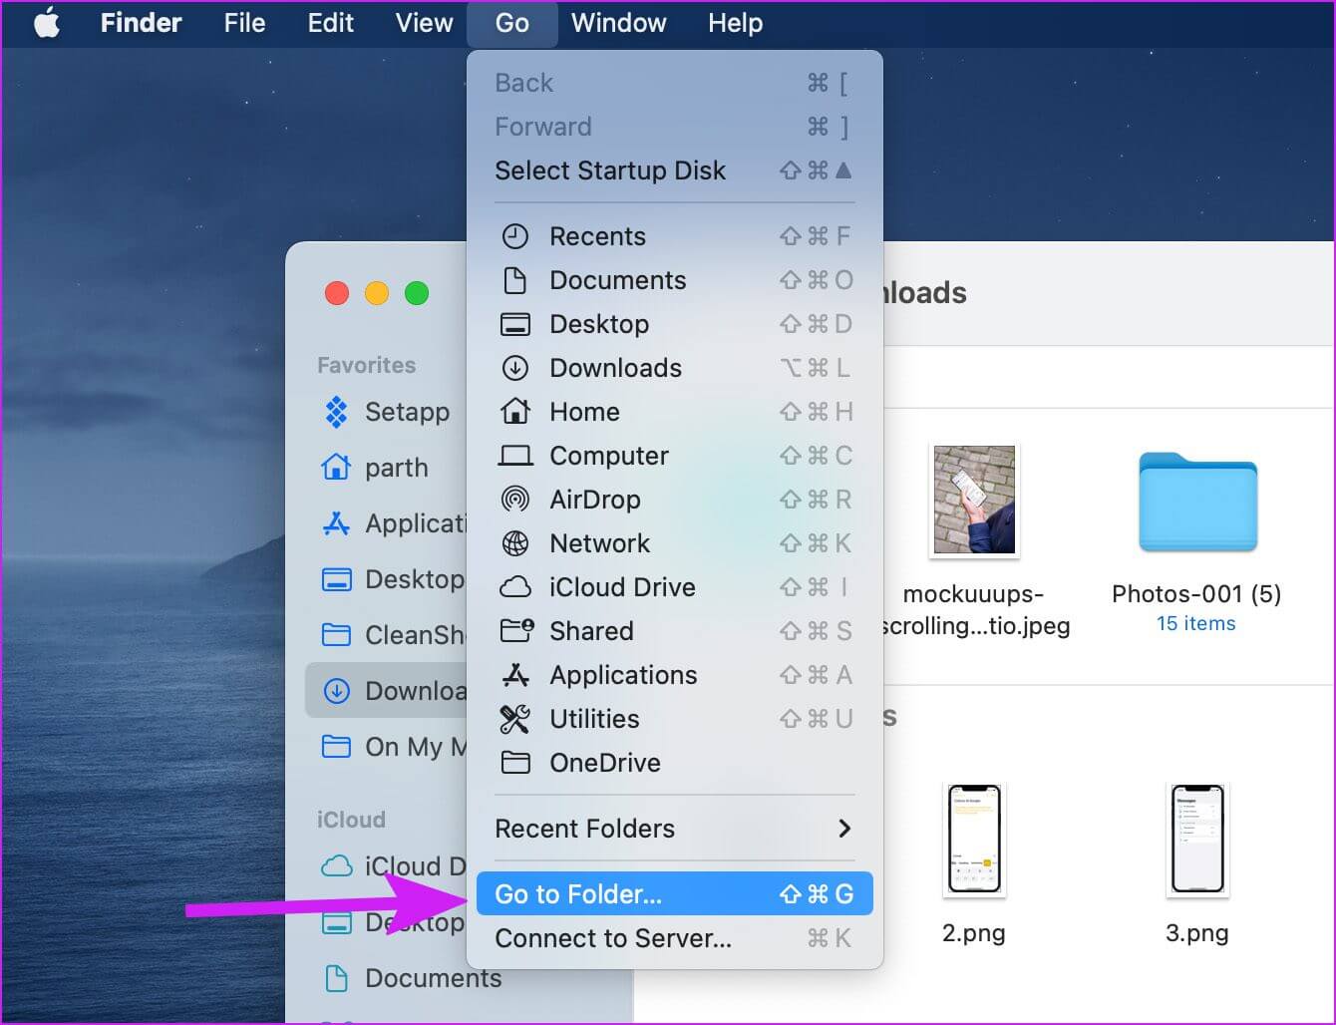Open the Apple logo menu
The image size is (1336, 1025).
(47, 23)
